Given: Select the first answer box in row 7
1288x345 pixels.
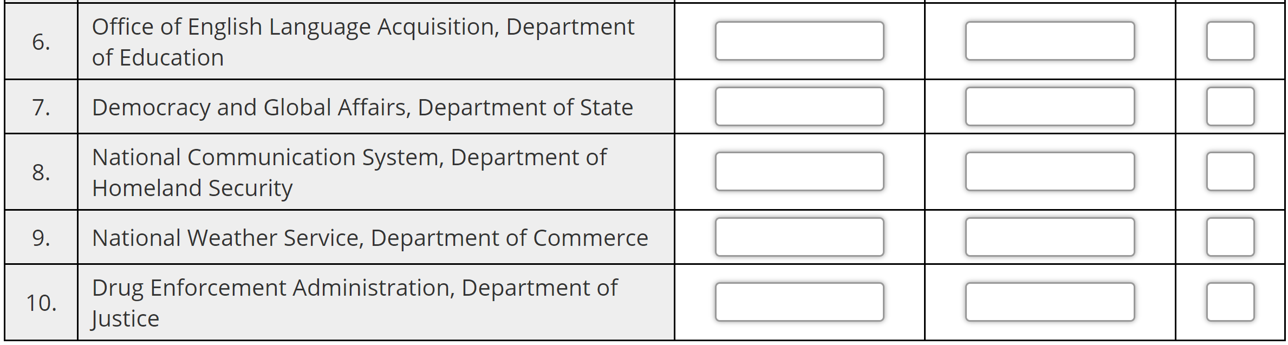Looking at the screenshot, I should point(799,107).
